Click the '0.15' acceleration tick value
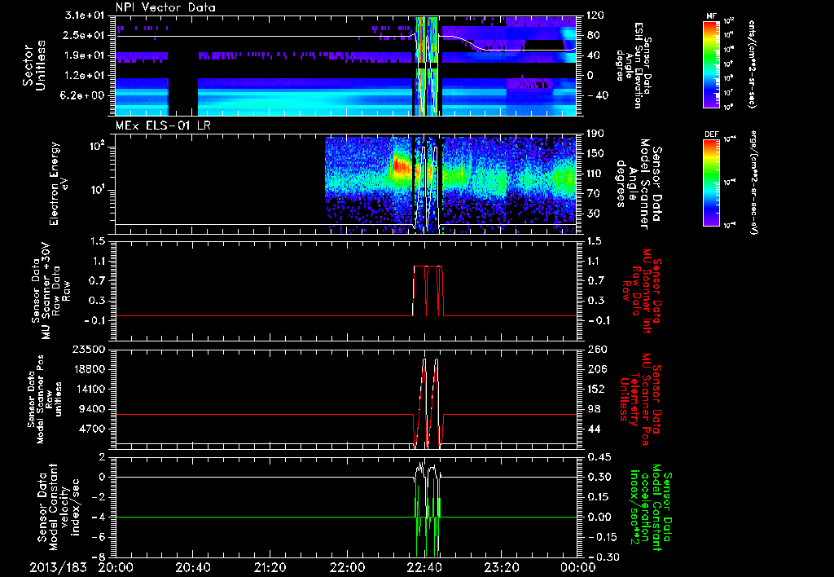The height and width of the screenshot is (577, 834). pyautogui.click(x=598, y=497)
